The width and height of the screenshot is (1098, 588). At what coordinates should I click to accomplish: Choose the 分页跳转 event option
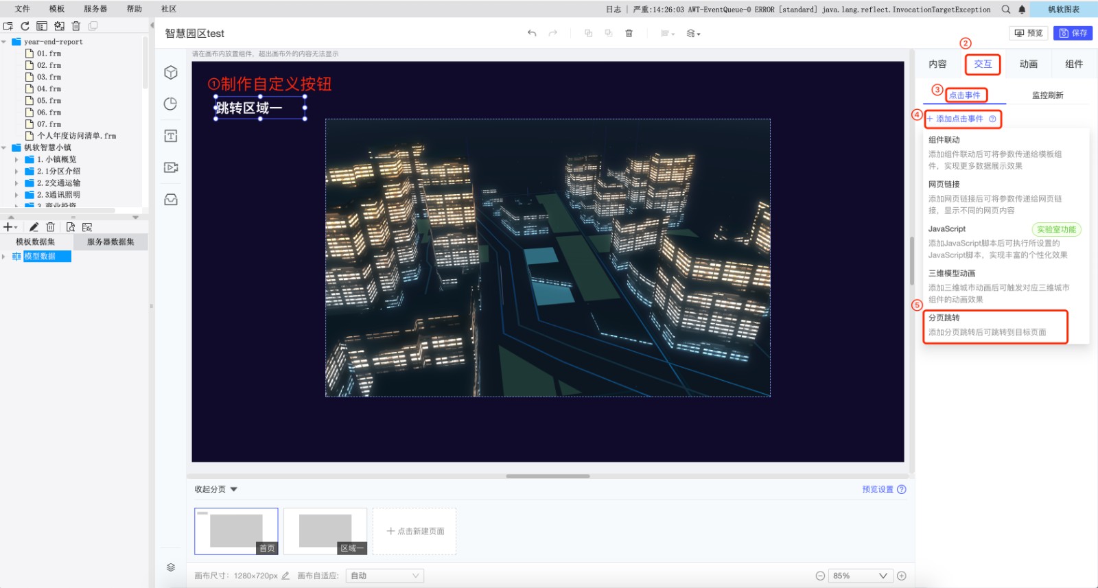995,325
